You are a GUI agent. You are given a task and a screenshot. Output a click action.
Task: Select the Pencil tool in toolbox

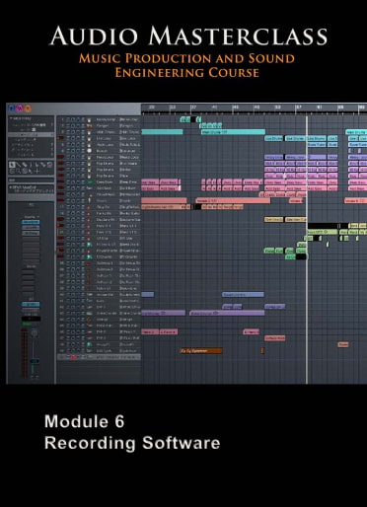[x=19, y=165]
